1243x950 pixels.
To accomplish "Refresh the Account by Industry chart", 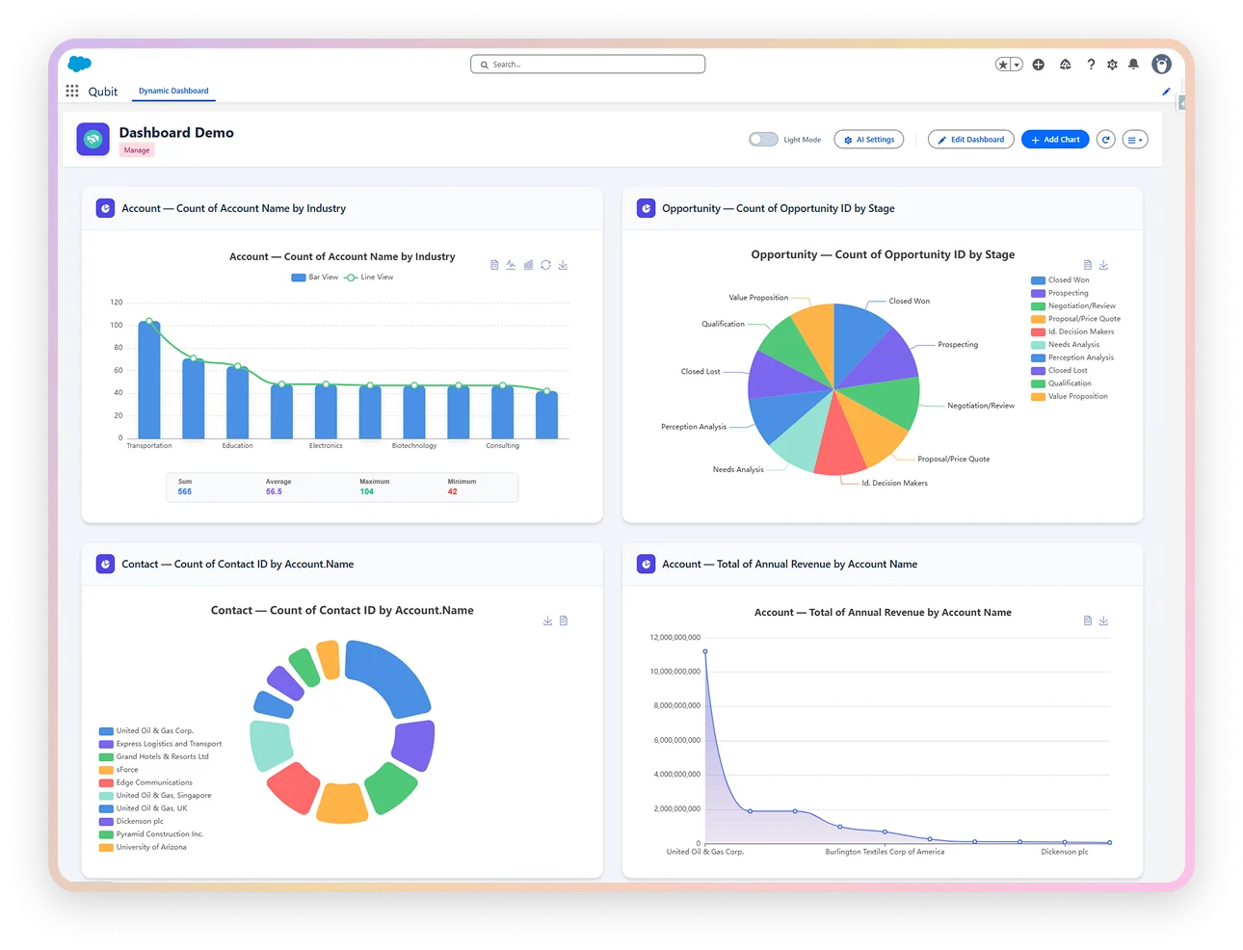I will (x=545, y=264).
